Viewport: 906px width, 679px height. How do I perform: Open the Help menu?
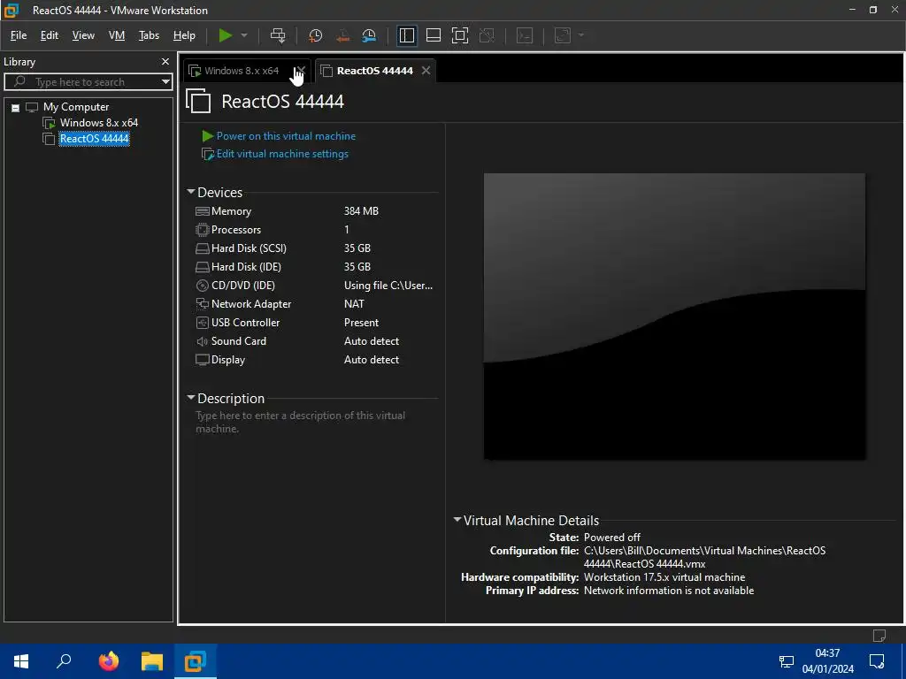(184, 35)
